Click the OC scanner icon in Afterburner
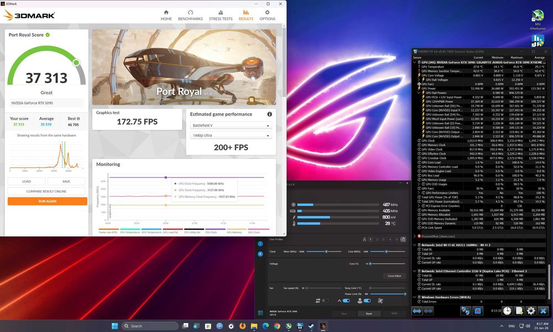The width and height of the screenshot is (553, 332). pos(380,301)
